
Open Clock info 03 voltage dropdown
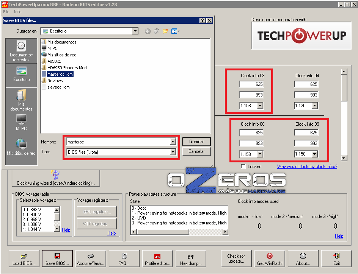[x=260, y=106]
